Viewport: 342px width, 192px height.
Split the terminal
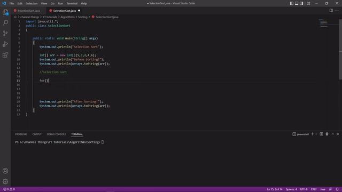[321, 134]
